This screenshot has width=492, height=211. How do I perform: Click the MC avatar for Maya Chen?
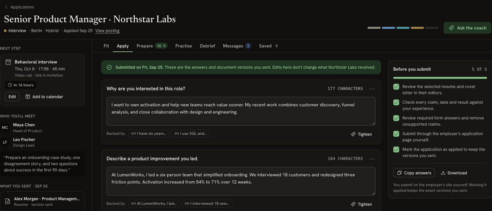click(5, 128)
